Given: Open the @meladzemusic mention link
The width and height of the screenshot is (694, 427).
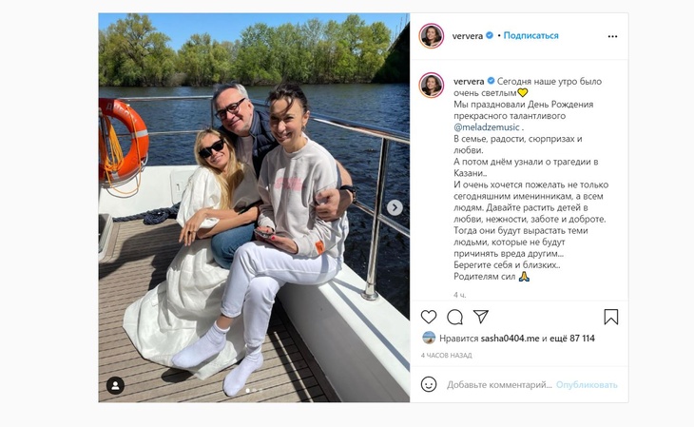Looking at the screenshot, I should [x=487, y=127].
